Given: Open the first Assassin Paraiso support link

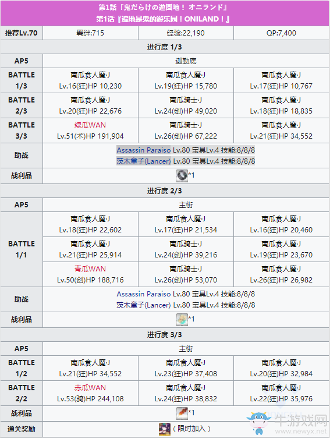Looking at the screenshot, I should [144, 150].
